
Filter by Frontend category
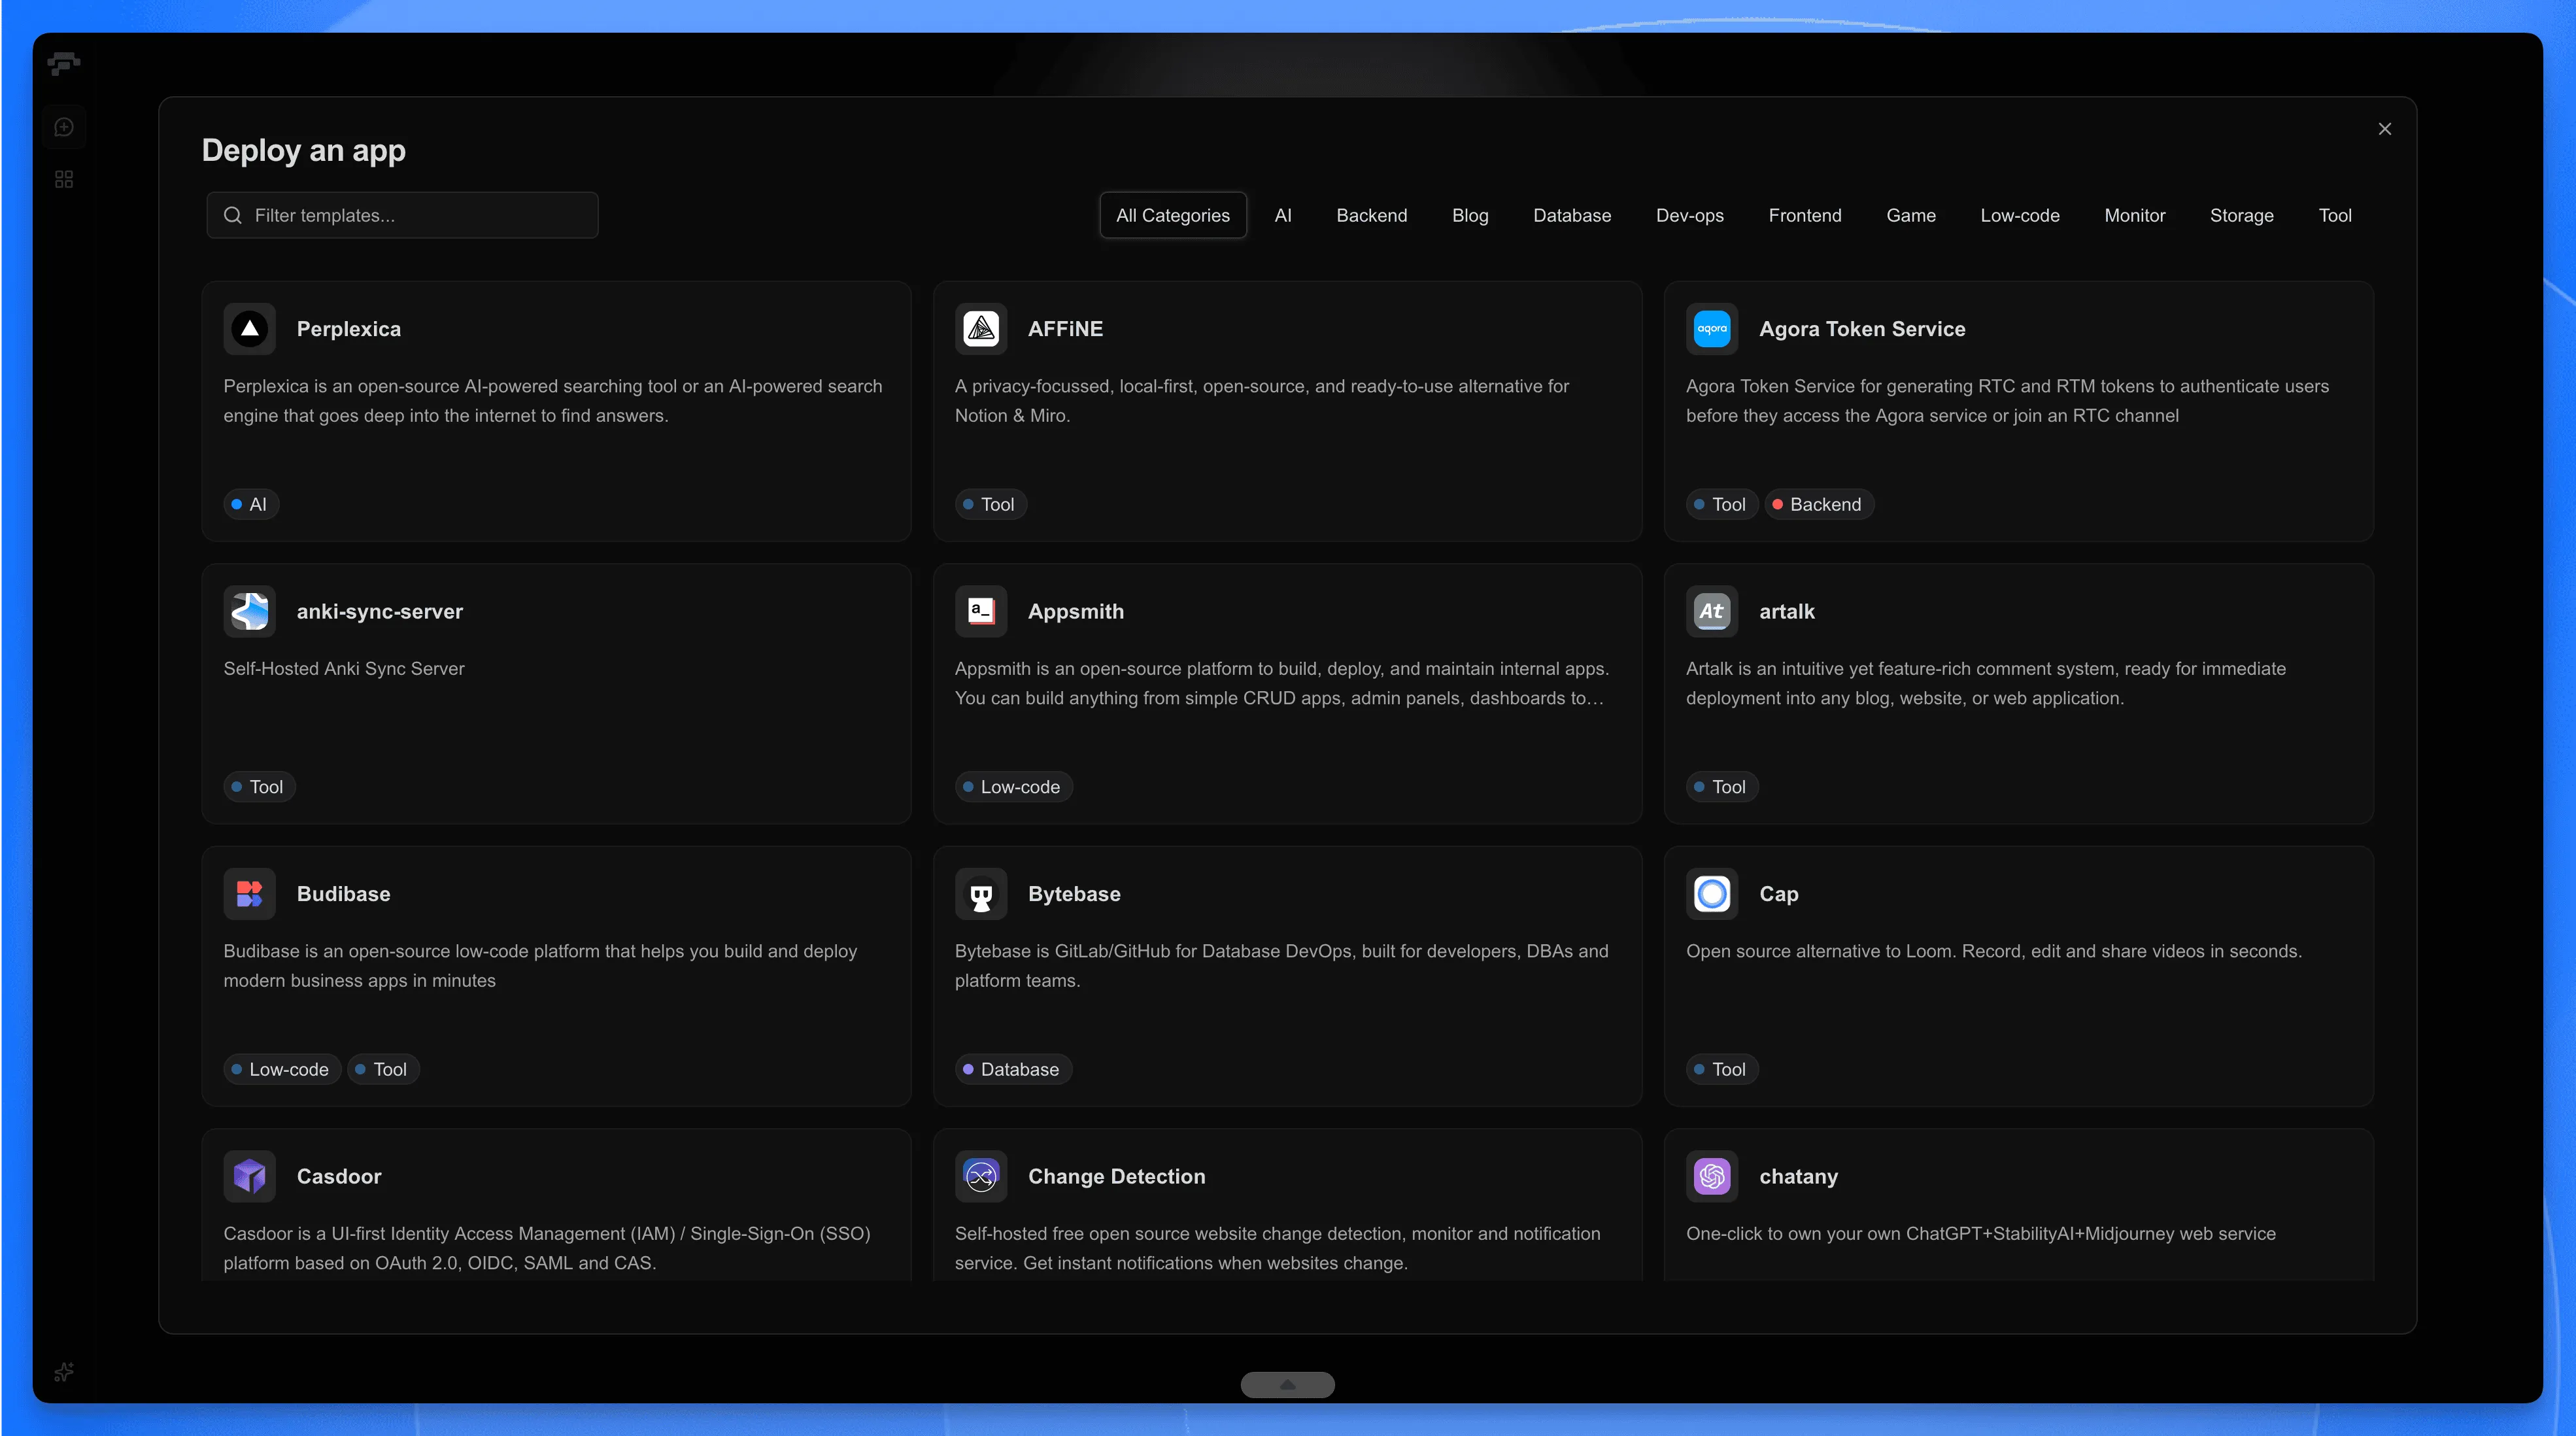(1804, 215)
